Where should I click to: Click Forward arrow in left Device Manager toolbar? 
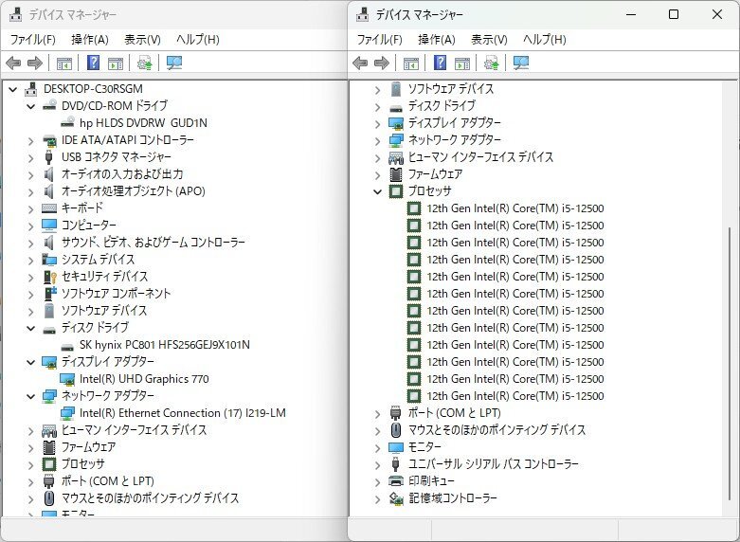pyautogui.click(x=35, y=63)
